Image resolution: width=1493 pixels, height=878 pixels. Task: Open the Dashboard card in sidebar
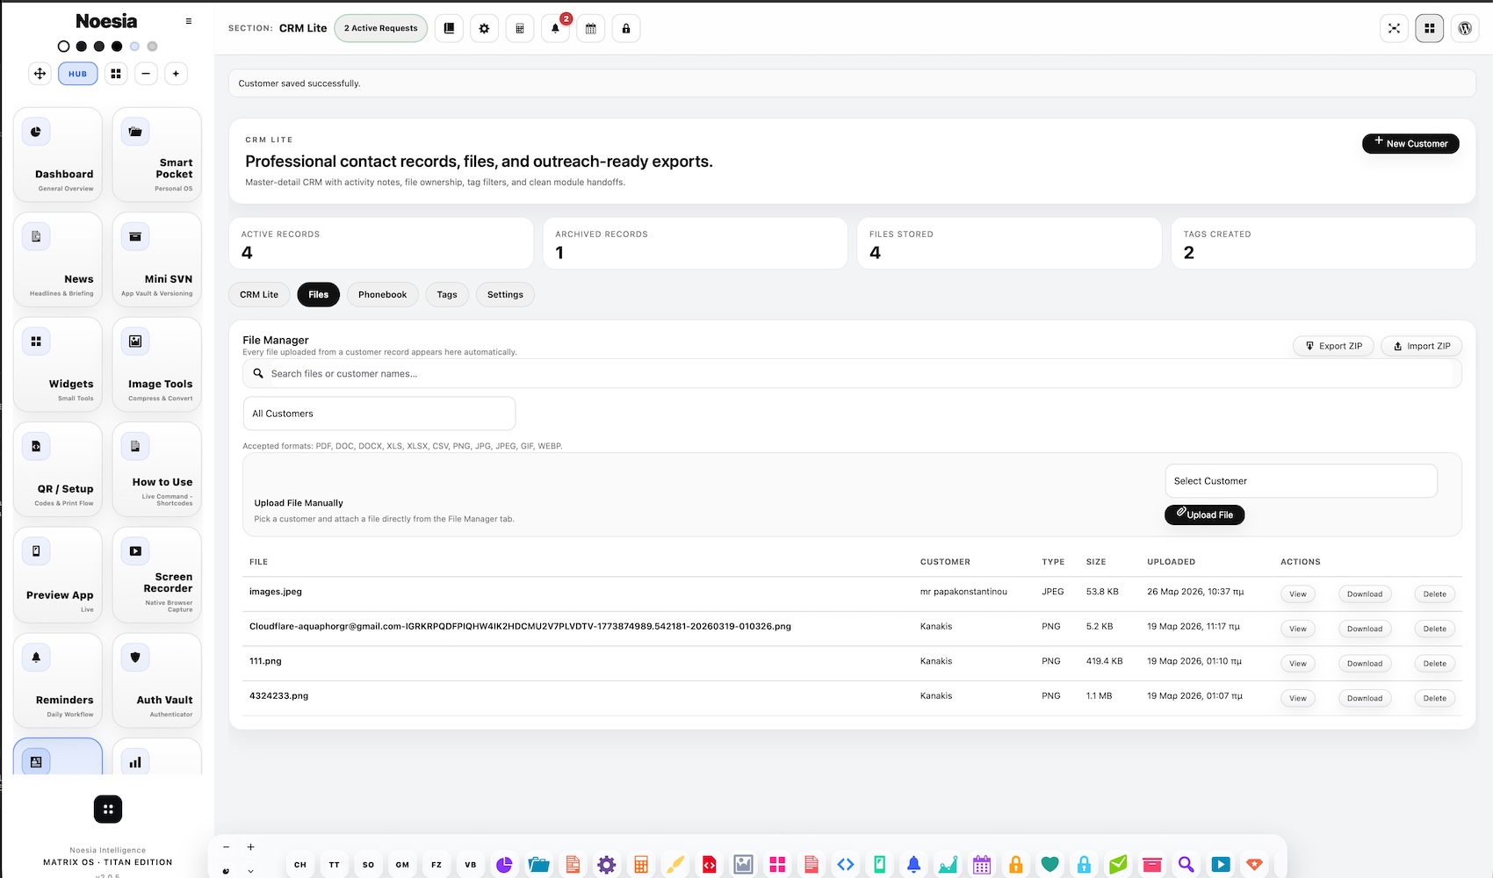58,155
